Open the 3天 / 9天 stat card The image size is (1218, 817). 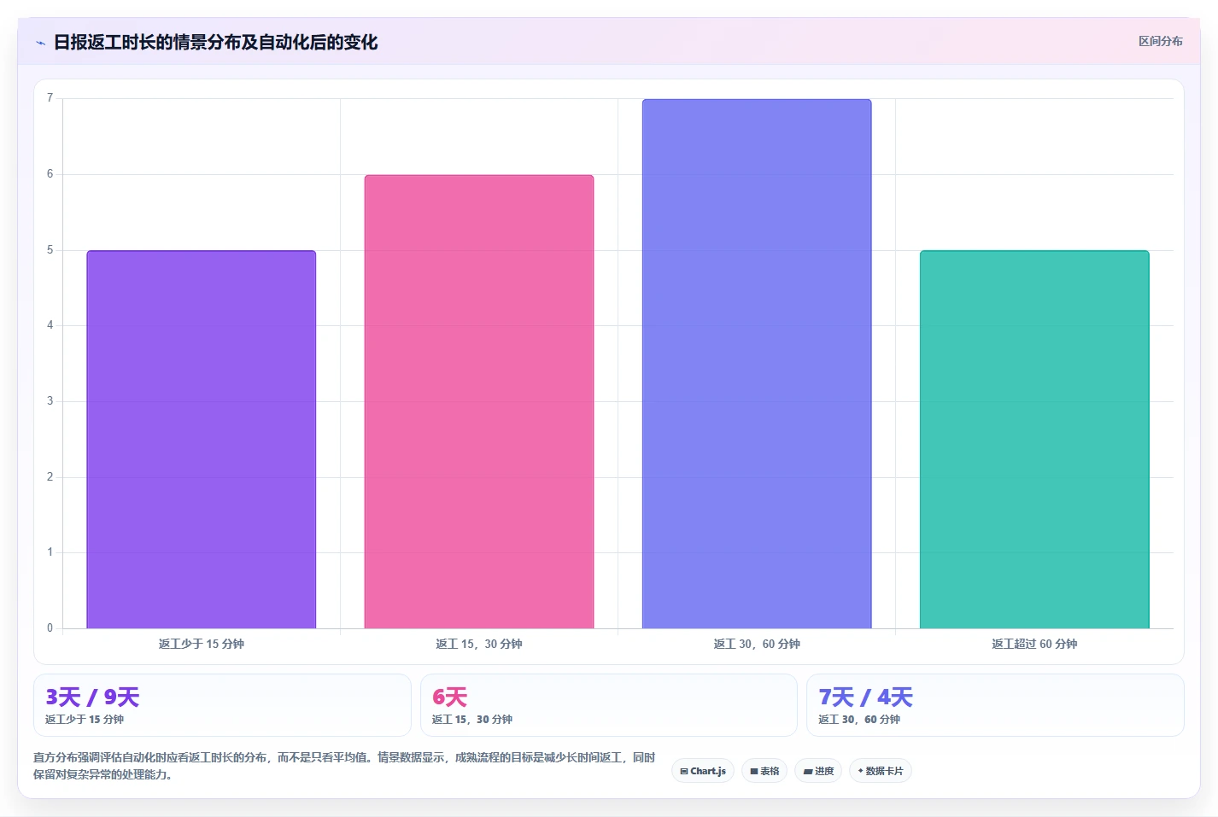click(222, 705)
